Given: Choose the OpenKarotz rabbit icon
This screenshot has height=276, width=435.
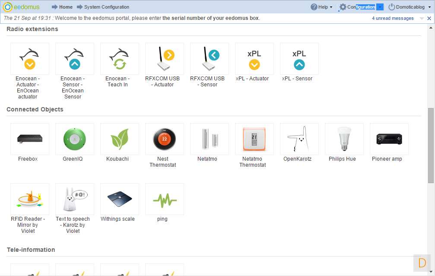Looking at the screenshot, I should tap(299, 139).
